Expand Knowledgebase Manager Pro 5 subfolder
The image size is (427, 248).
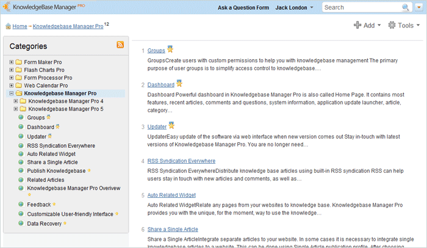16,109
